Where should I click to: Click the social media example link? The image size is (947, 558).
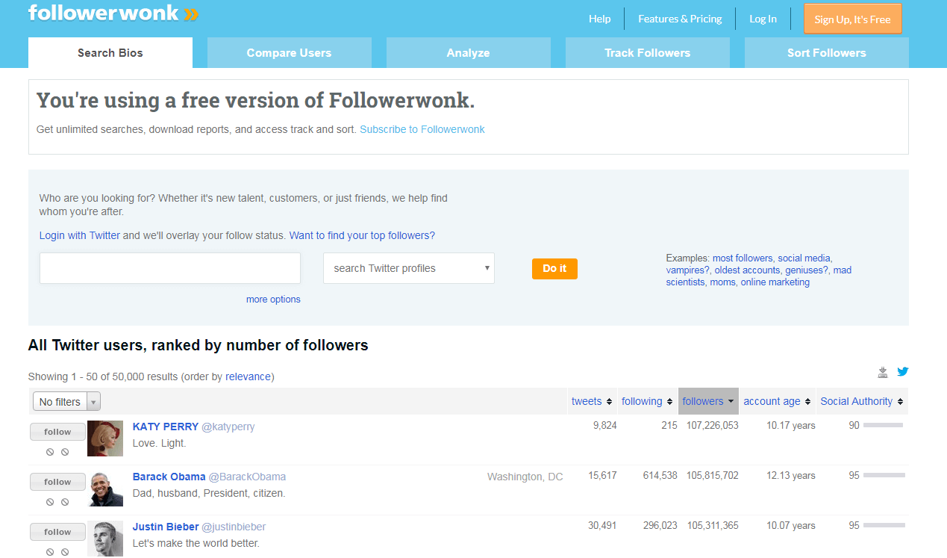pyautogui.click(x=804, y=258)
